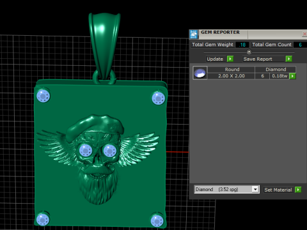Click the Total Gem Weight value .18
Image resolution: width=307 pixels, height=230 pixels.
[x=242, y=45]
